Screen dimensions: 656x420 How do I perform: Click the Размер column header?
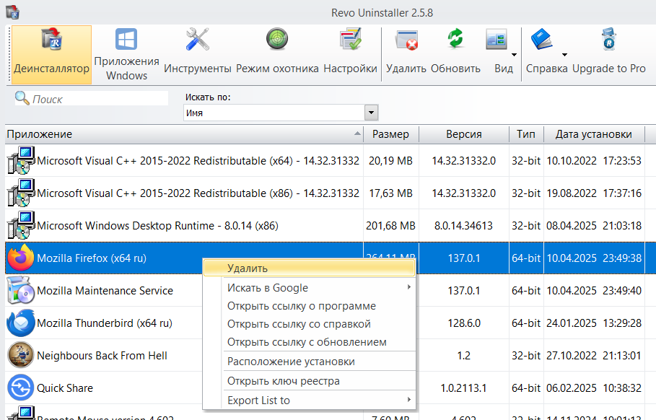coord(390,134)
